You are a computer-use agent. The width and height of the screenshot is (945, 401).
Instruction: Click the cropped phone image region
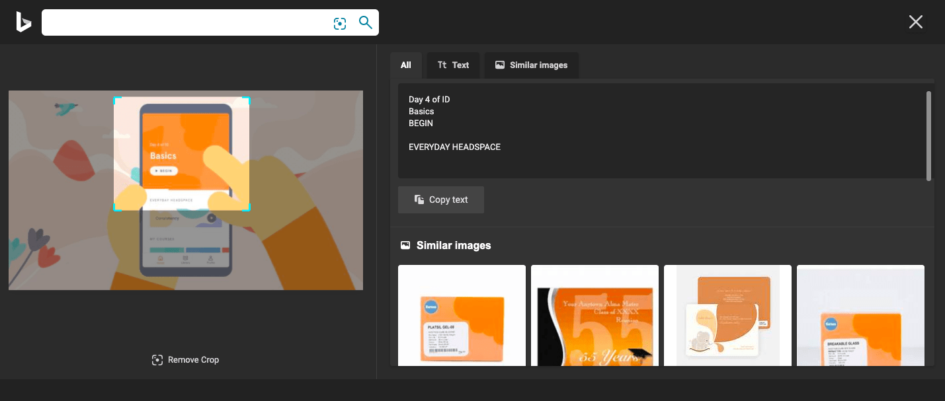click(182, 154)
